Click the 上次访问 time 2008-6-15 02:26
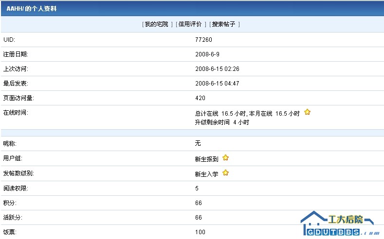384x239 pixels. [217, 69]
